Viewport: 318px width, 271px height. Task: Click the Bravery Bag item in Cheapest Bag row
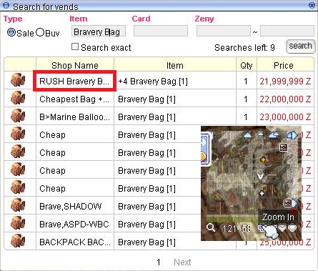146,99
